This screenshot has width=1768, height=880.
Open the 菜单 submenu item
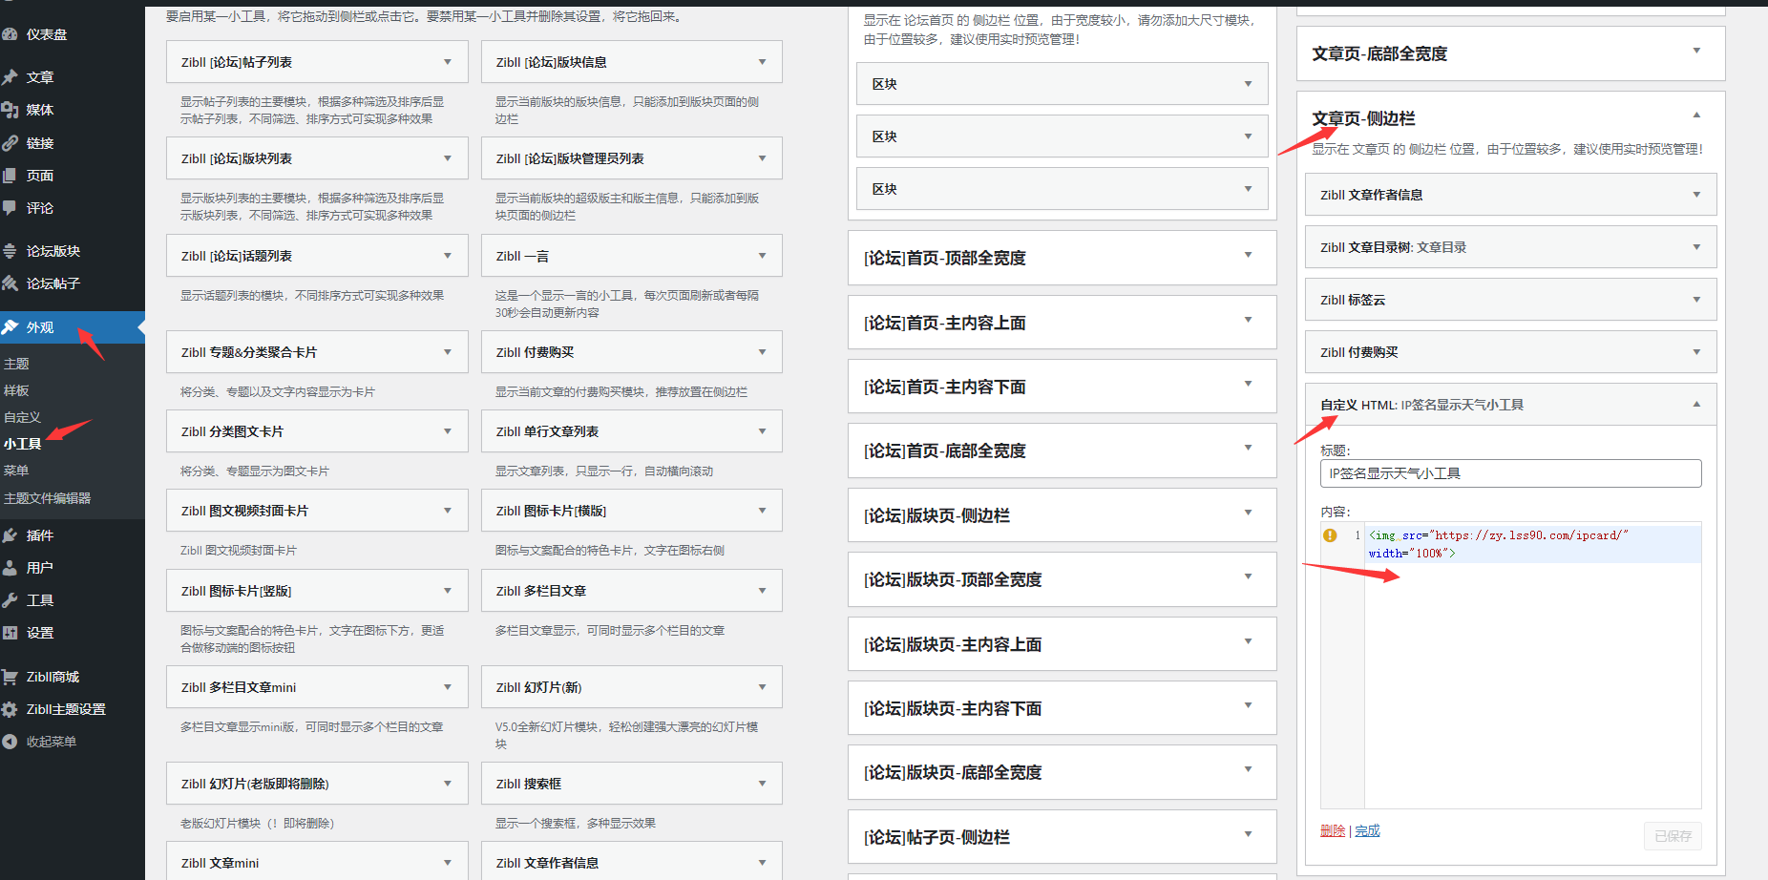click(16, 471)
